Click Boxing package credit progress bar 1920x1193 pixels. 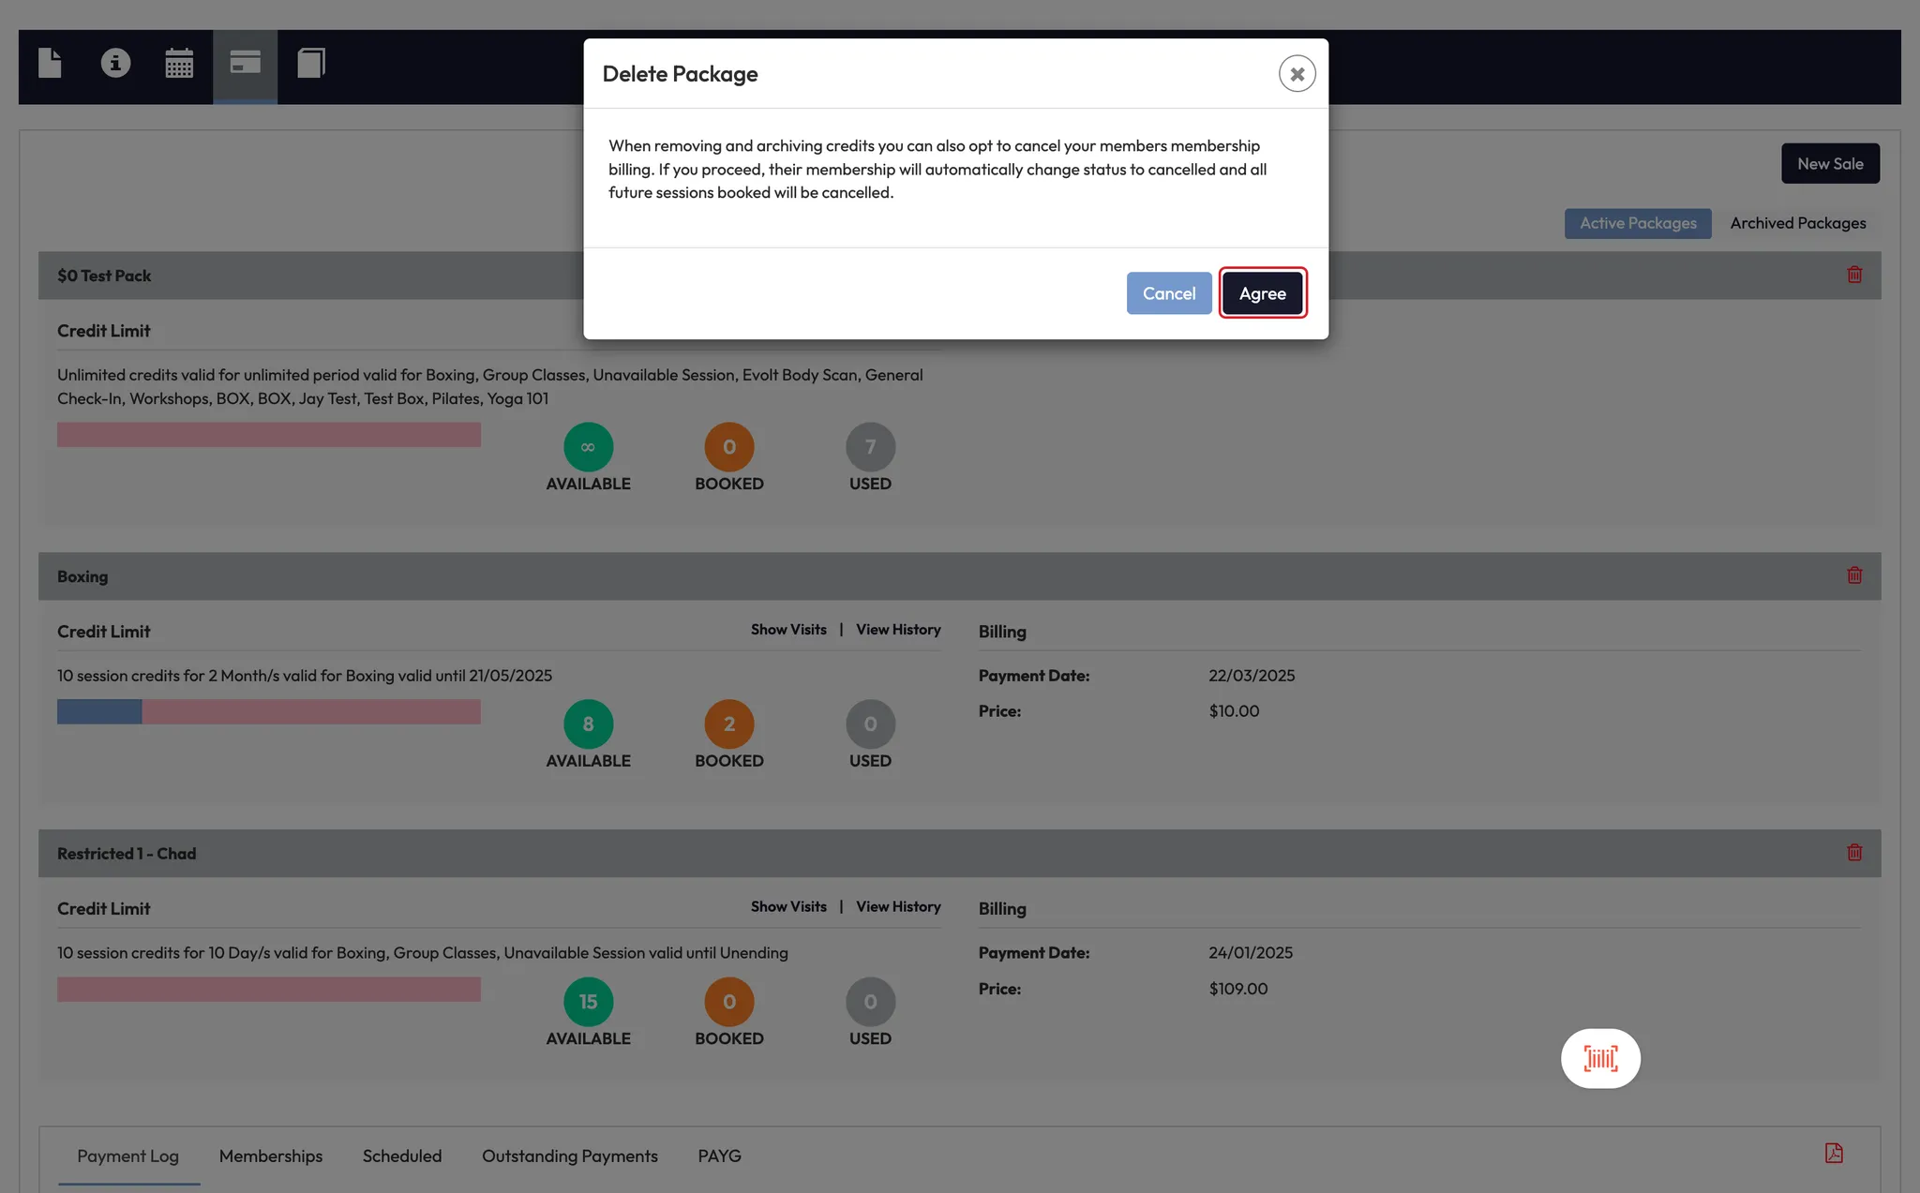pos(268,712)
